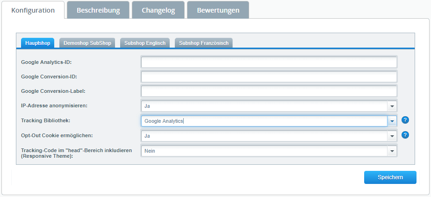
Task: Open help for Tracking Bibliothek
Action: coord(405,120)
